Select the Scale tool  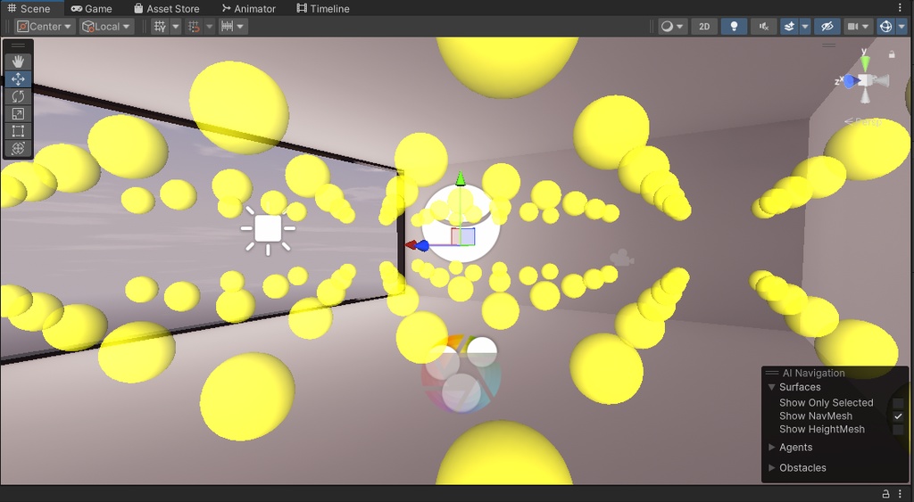(x=18, y=113)
